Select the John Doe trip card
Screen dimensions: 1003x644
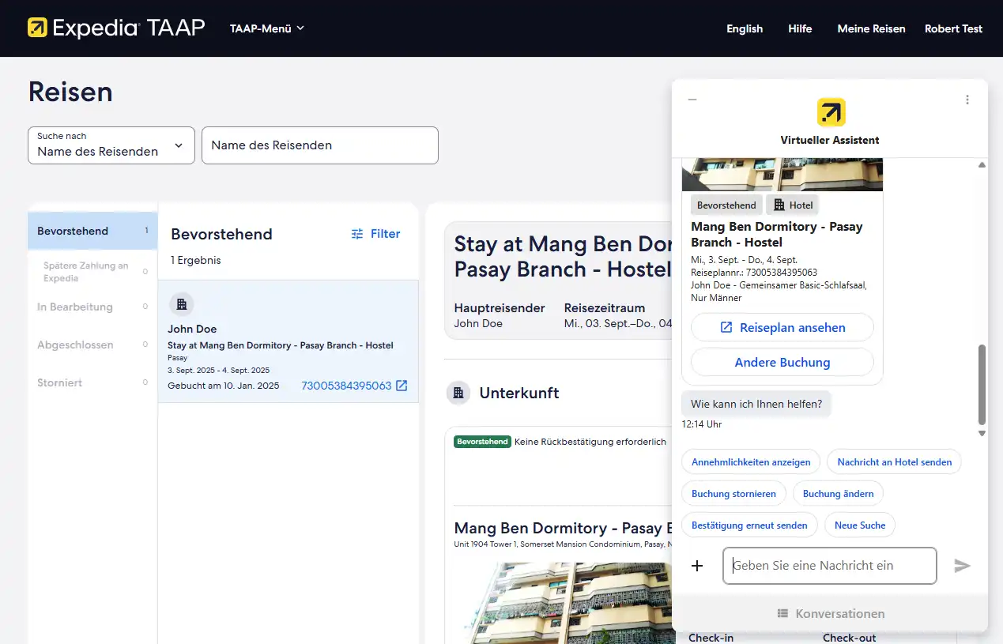[x=288, y=341]
